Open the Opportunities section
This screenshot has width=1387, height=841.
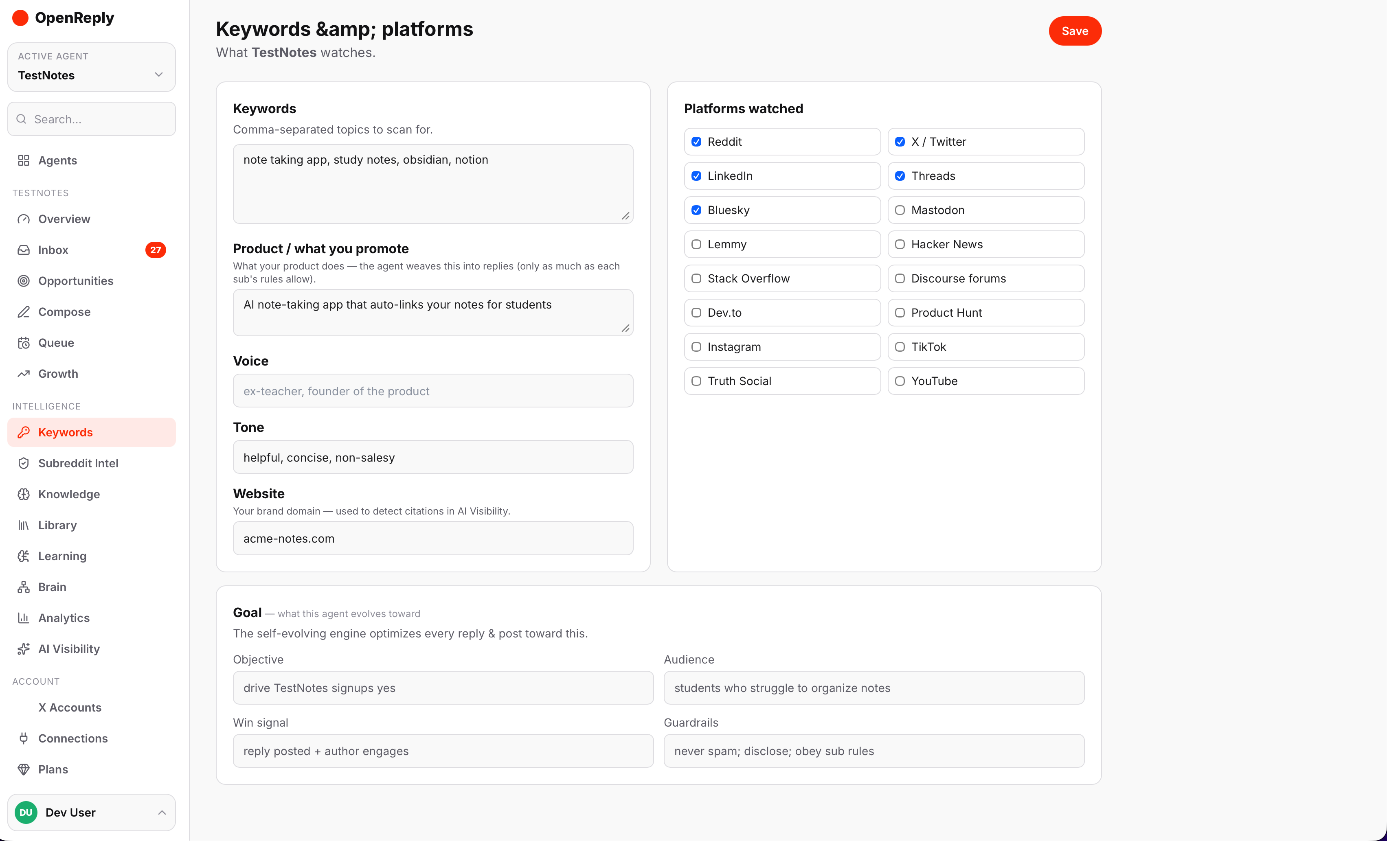point(92,281)
